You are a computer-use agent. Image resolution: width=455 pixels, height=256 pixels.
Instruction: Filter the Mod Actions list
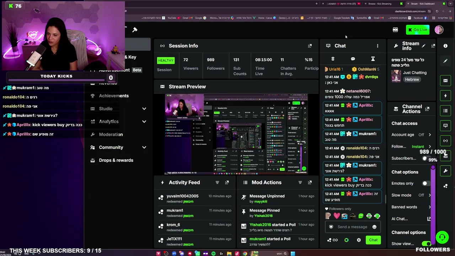click(x=300, y=182)
